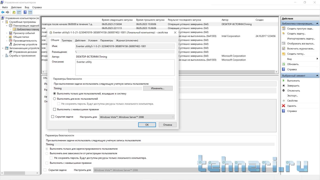This screenshot has width=320, height=180.
Task: Select 'Общие папки' in the console tree
Action: pyautogui.click(x=21, y=37)
